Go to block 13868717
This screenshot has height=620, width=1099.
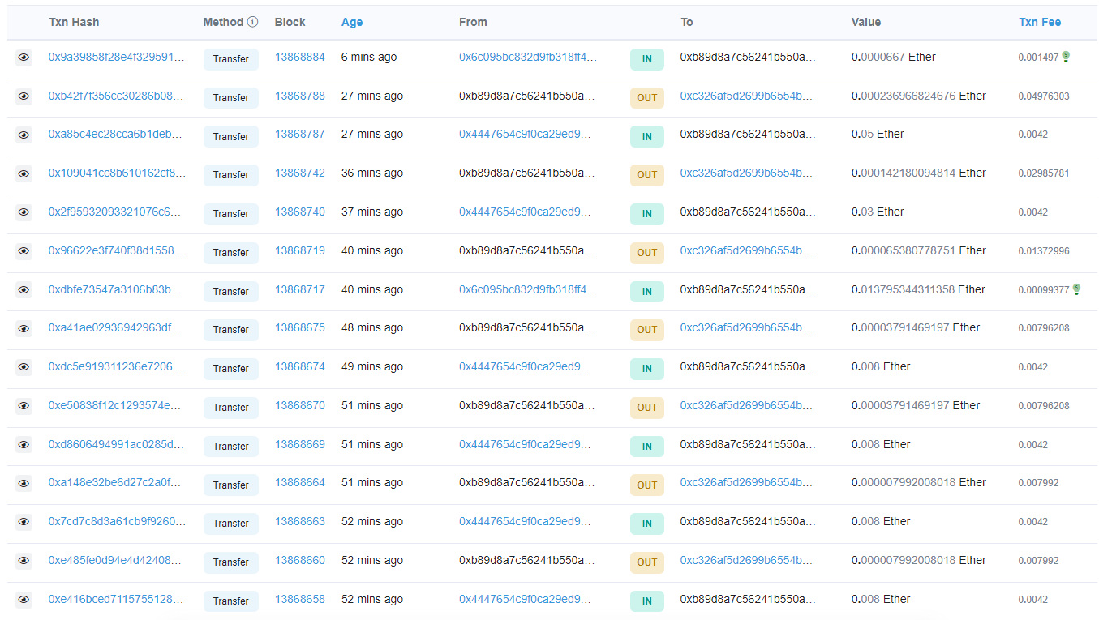(x=300, y=289)
